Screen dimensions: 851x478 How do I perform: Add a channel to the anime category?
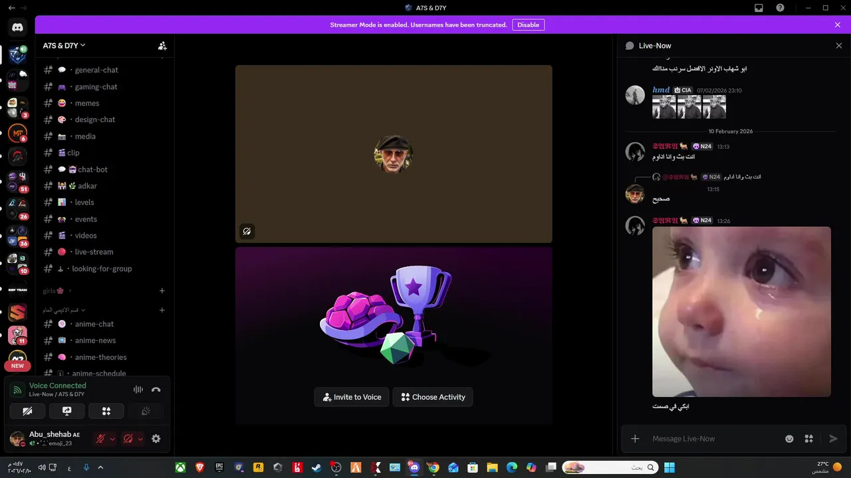pyautogui.click(x=162, y=310)
